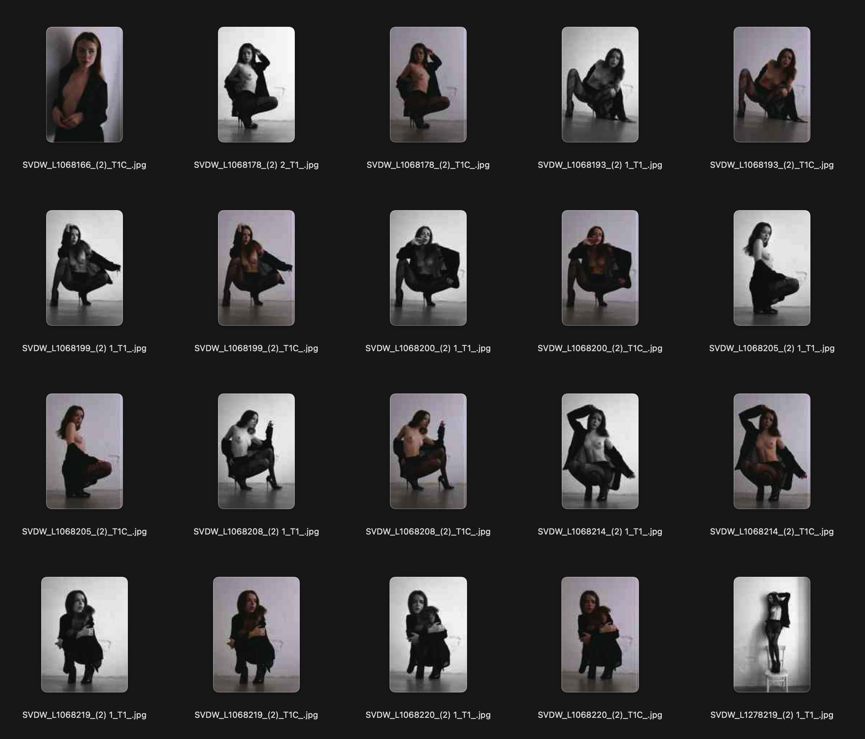Select the filename text SVDW_L1068200_(2)_T1C_.jpg
Viewport: 865px width, 739px height.
(x=600, y=347)
